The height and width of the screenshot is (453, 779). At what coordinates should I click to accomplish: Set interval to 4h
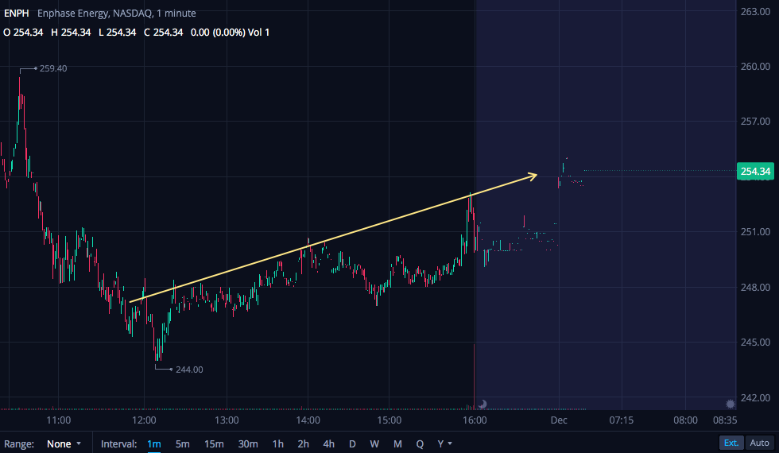click(328, 443)
